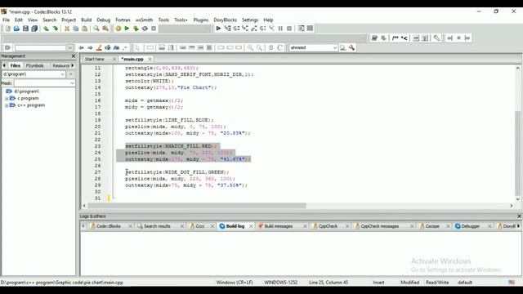
Task: Open the d:\program\ path dropdown
Action: click(62, 74)
